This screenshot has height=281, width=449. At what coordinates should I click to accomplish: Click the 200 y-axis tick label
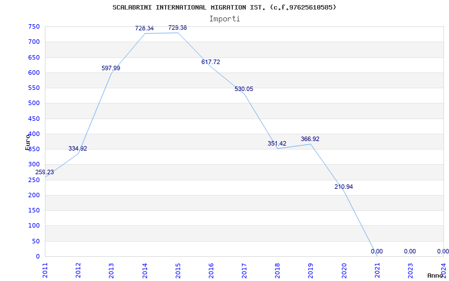pyautogui.click(x=34, y=195)
